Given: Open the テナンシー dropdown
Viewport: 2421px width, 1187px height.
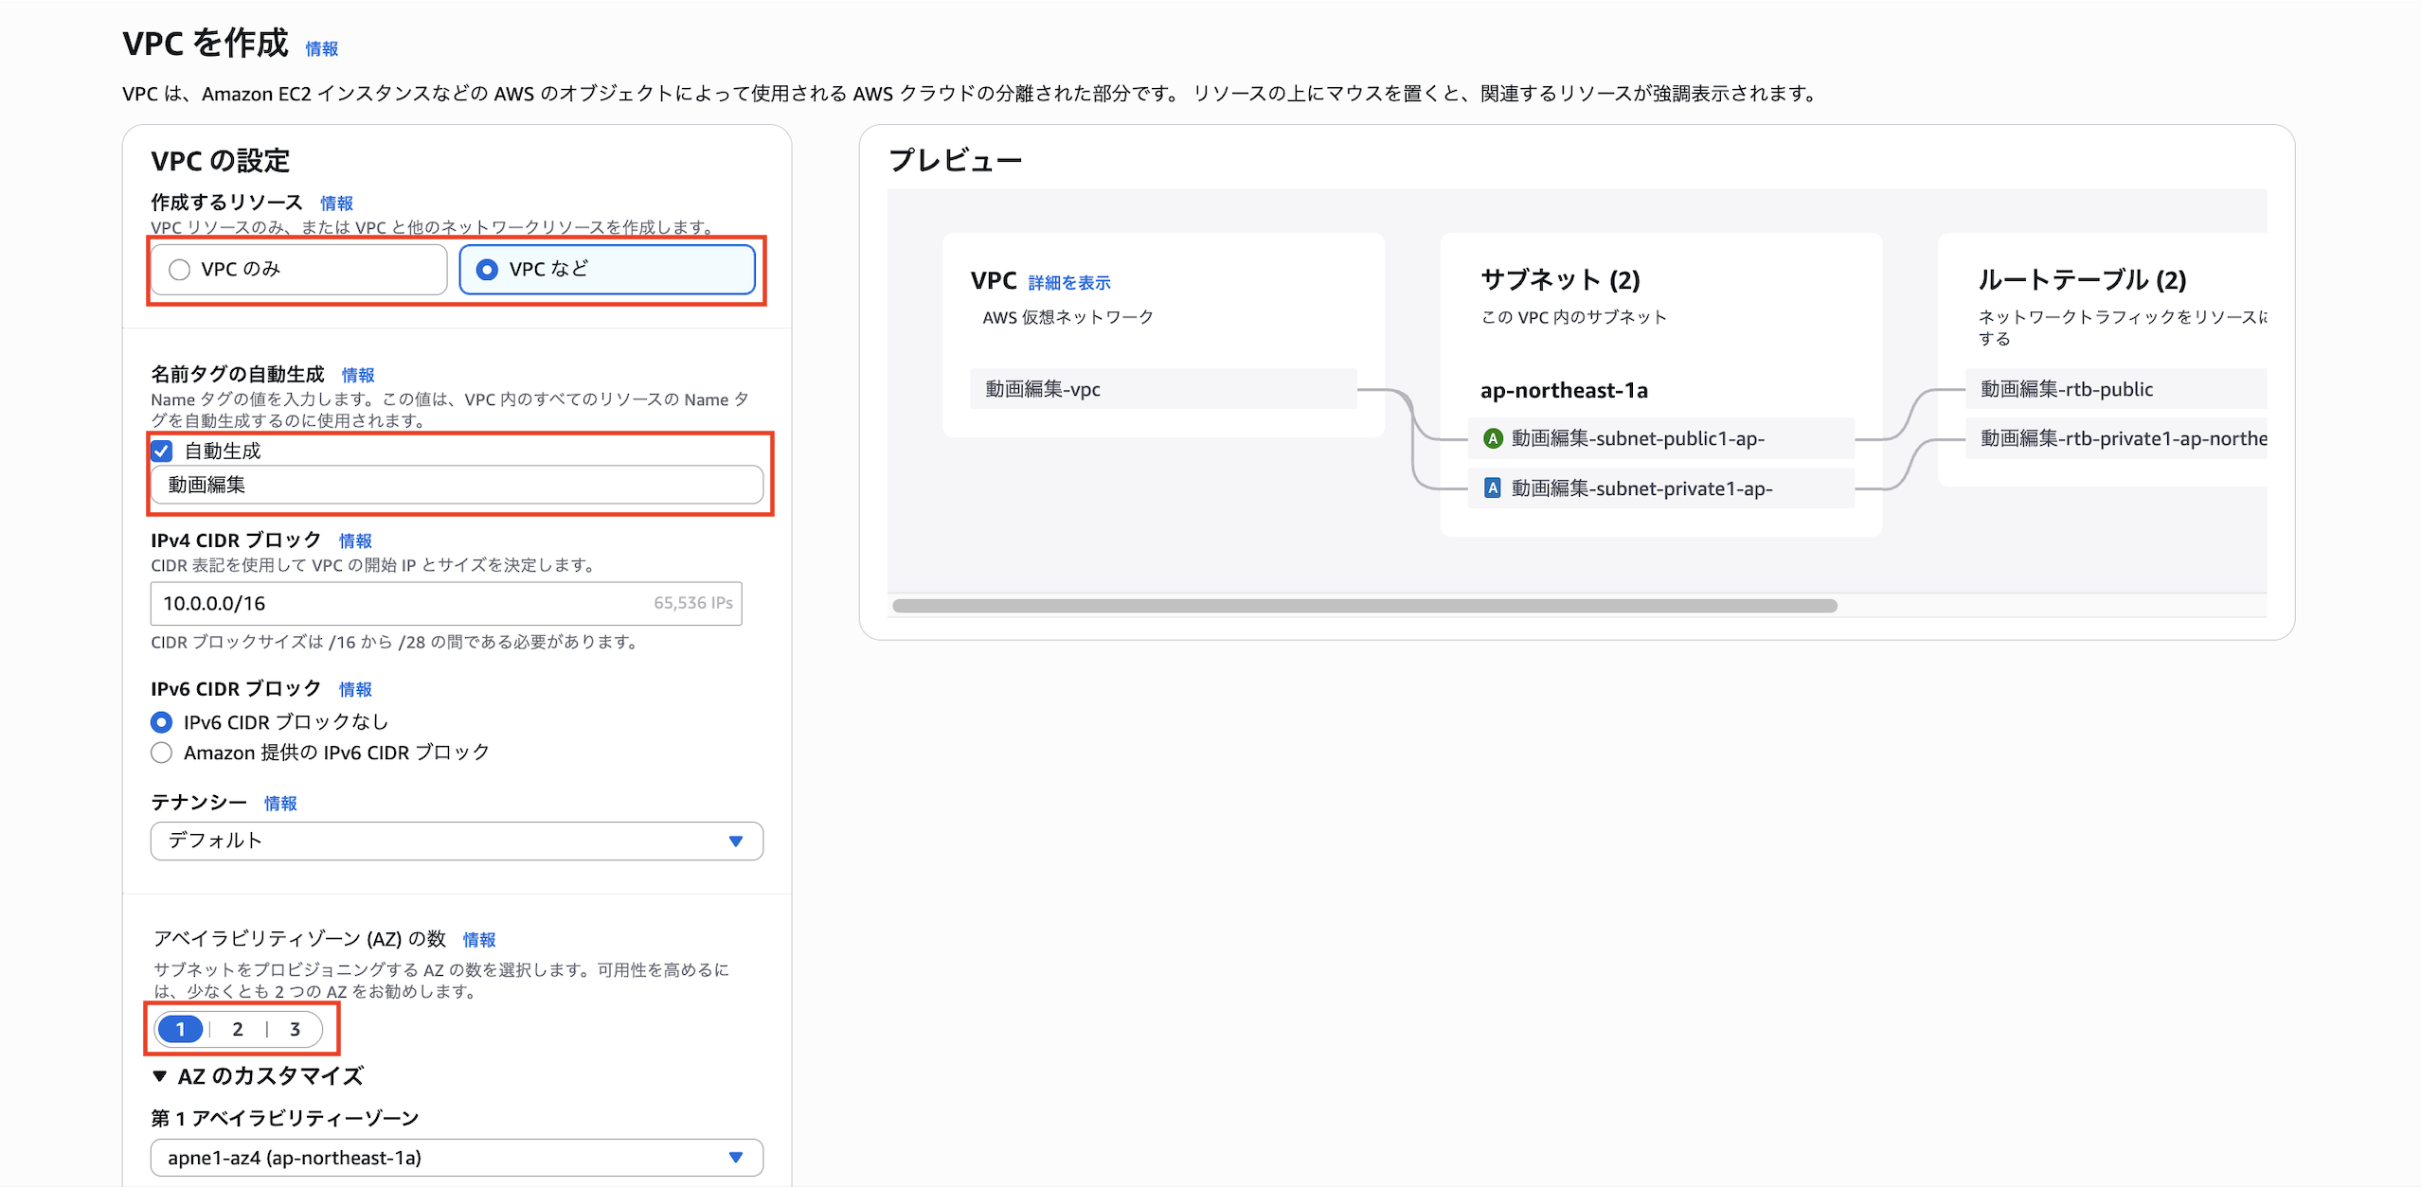Looking at the screenshot, I should [456, 841].
